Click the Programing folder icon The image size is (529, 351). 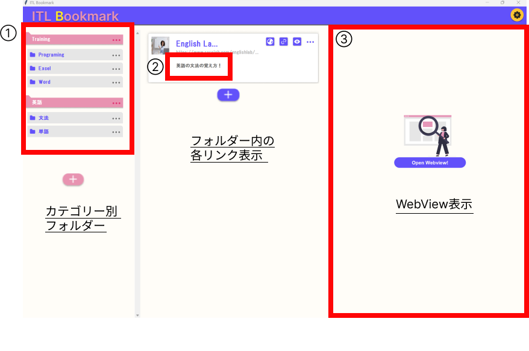[33, 55]
